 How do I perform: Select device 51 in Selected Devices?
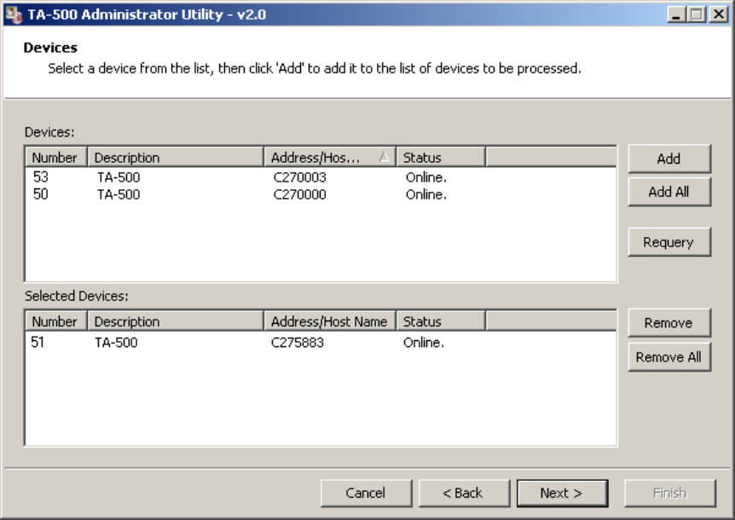(x=321, y=343)
